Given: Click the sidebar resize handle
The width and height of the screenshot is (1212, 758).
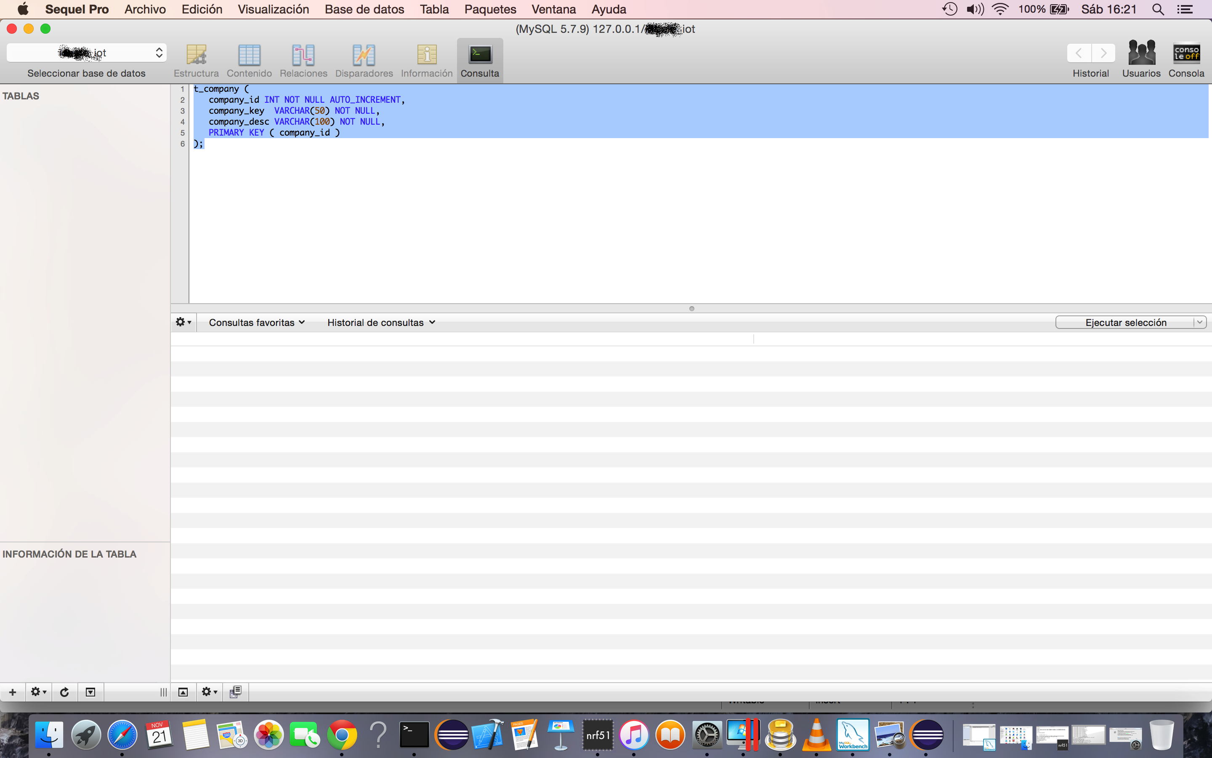Looking at the screenshot, I should pyautogui.click(x=163, y=692).
